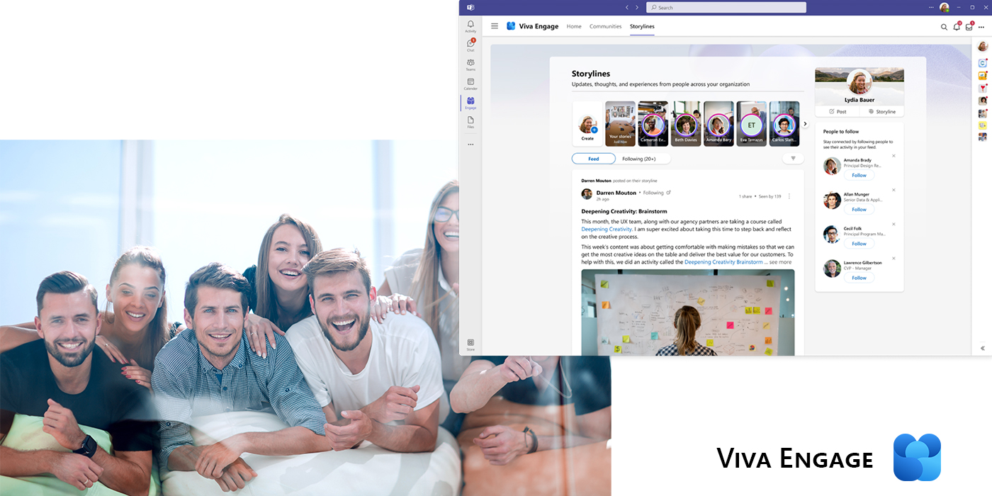
Task: Click Storyline button under Lydia Bauer
Action: (882, 111)
